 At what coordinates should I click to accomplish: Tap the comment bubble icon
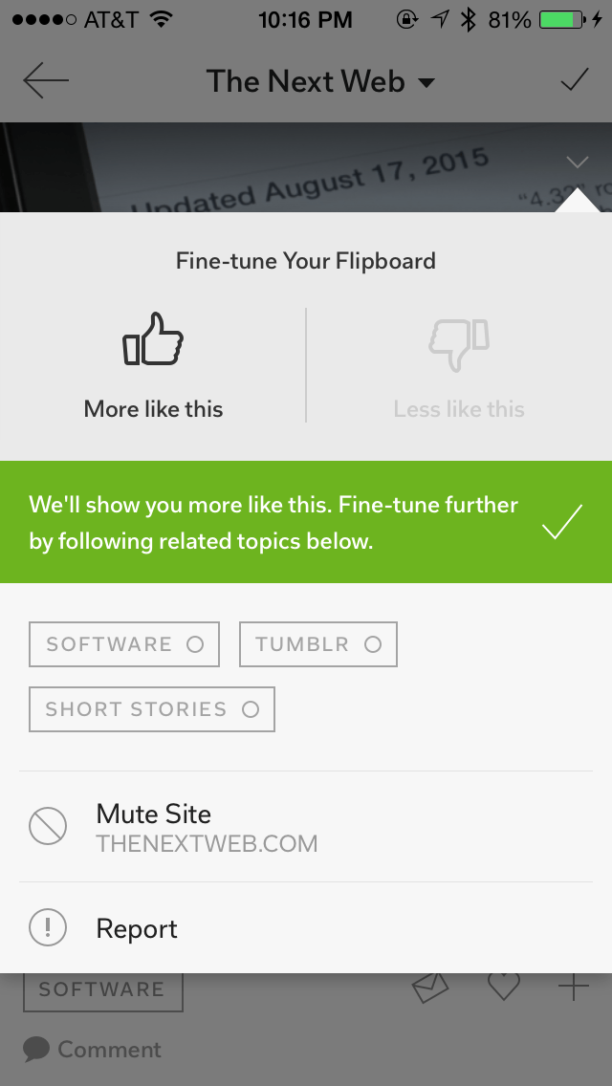pos(36,1049)
